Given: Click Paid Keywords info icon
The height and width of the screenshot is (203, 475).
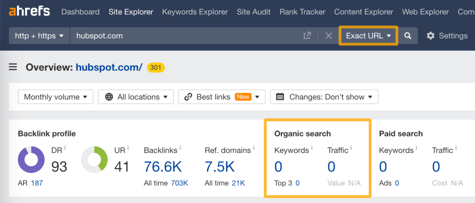Looking at the screenshot, I should (x=417, y=148).
